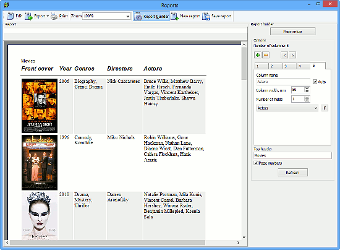
Task: Click the Black Swan cover thumbnail
Action: pos(40,216)
